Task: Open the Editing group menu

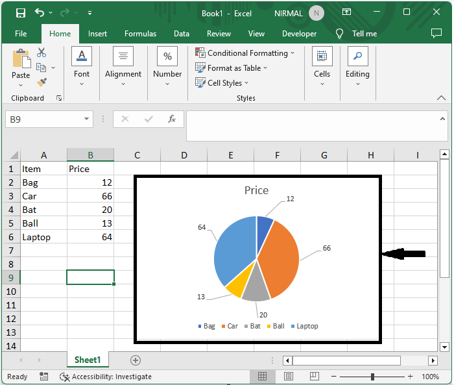Action: click(357, 67)
